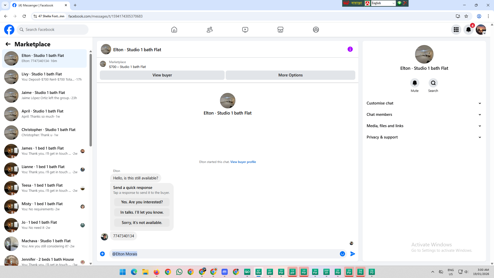The height and width of the screenshot is (278, 494).
Task: Open Jo · 1 bed 1 bath Flat conversation
Action: point(45,225)
